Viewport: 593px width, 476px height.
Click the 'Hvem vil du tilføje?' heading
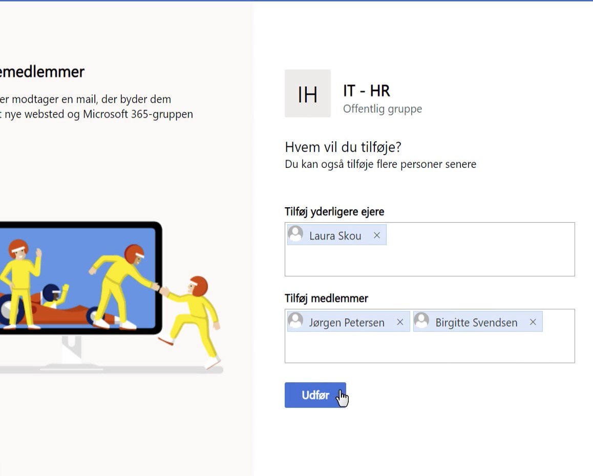[x=343, y=147]
